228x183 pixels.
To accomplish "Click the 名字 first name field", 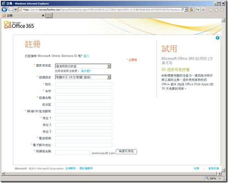I will [84, 91].
